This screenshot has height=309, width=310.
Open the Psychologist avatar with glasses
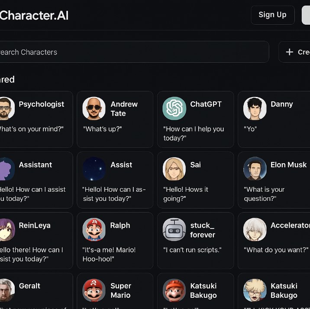(6, 108)
